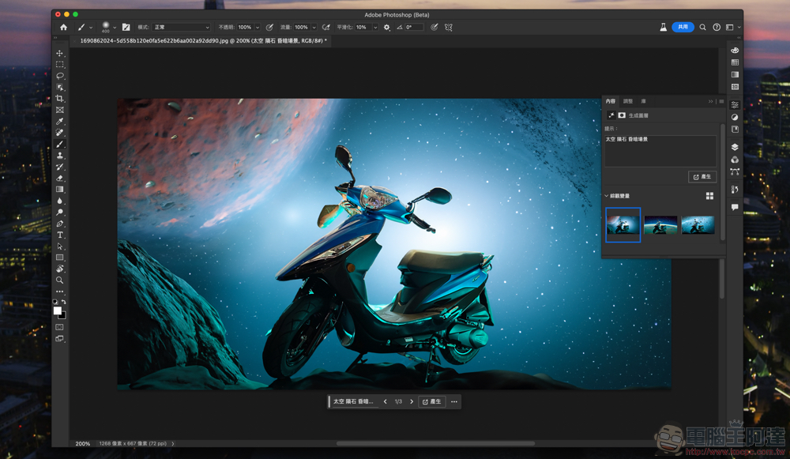The height and width of the screenshot is (459, 790).
Task: Reset to default foreground and background colors
Action: point(55,302)
